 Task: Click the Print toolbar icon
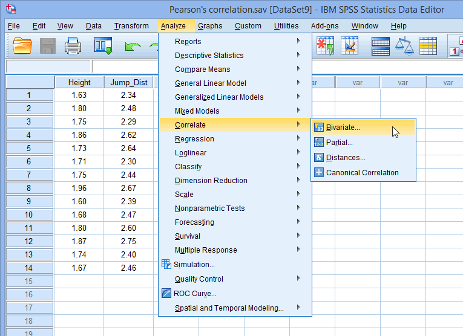[x=73, y=45]
